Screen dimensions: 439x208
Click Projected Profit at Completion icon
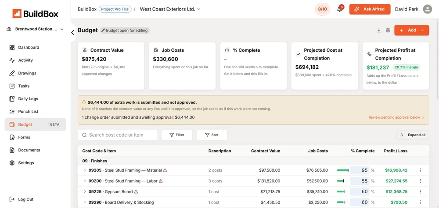tap(370, 54)
